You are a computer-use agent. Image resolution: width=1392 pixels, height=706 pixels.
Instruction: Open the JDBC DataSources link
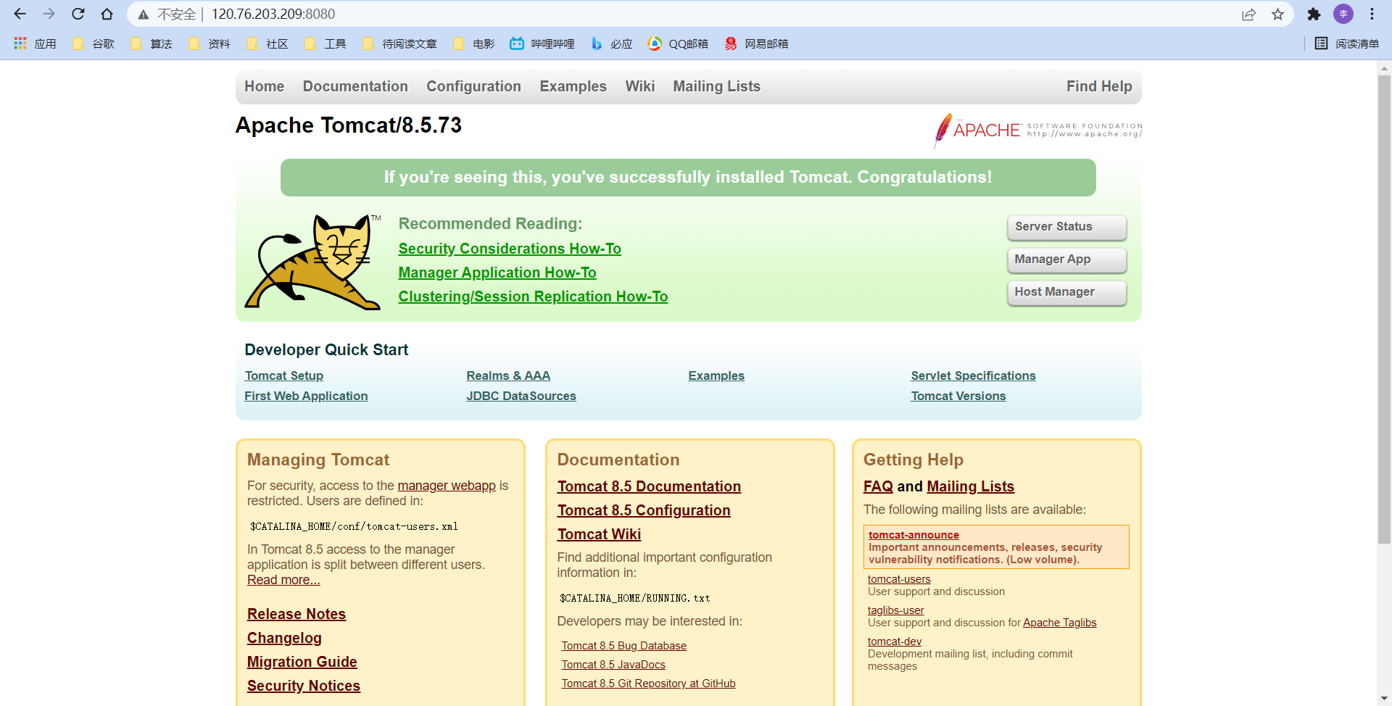521,396
